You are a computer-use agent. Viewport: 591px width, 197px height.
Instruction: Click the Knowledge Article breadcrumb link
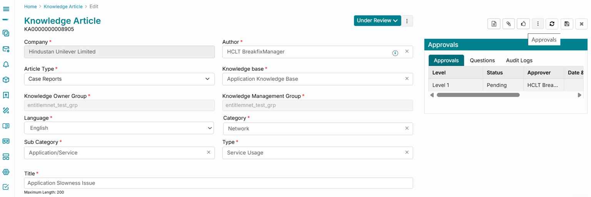click(x=63, y=7)
